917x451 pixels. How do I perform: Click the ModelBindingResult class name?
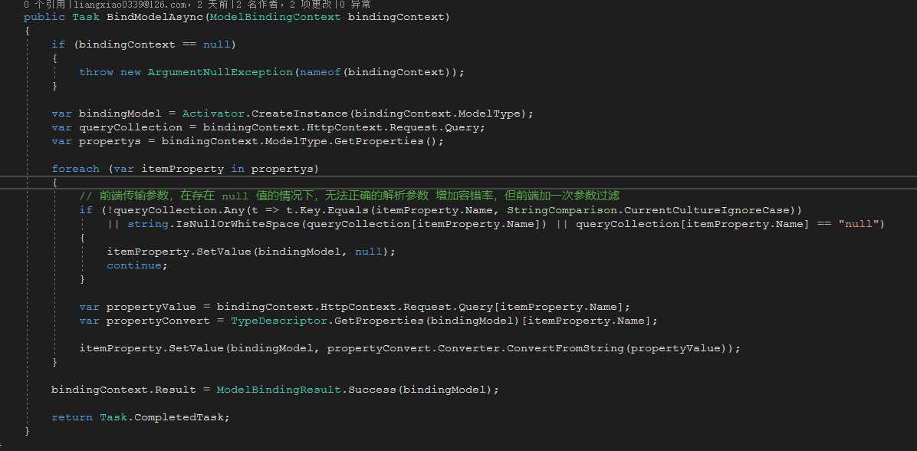click(x=278, y=390)
